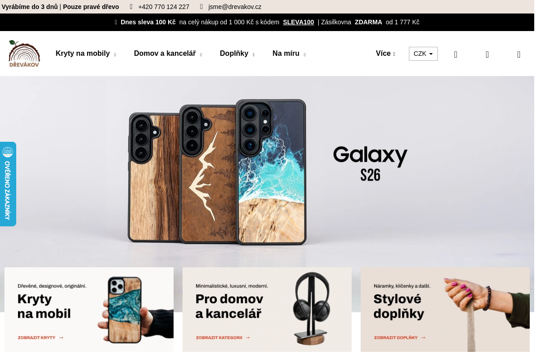Screen dimensions: 541x360
Task: Open the shopping cart icon
Action: point(519,54)
